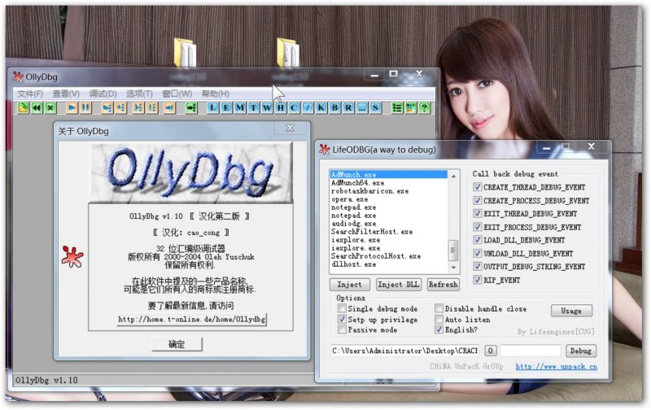651x410 pixels.
Task: Toggle EXIT_THREAD_DEBUG_EVENT checkbox
Action: tap(478, 214)
